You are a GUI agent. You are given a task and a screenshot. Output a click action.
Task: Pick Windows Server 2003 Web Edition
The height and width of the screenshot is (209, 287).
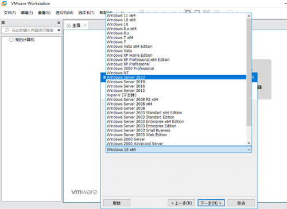click(176, 134)
